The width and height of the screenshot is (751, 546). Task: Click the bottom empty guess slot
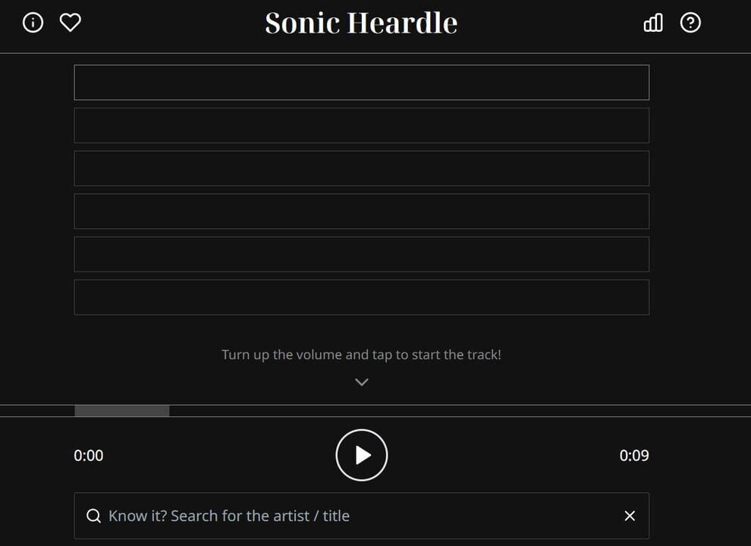pyautogui.click(x=361, y=297)
